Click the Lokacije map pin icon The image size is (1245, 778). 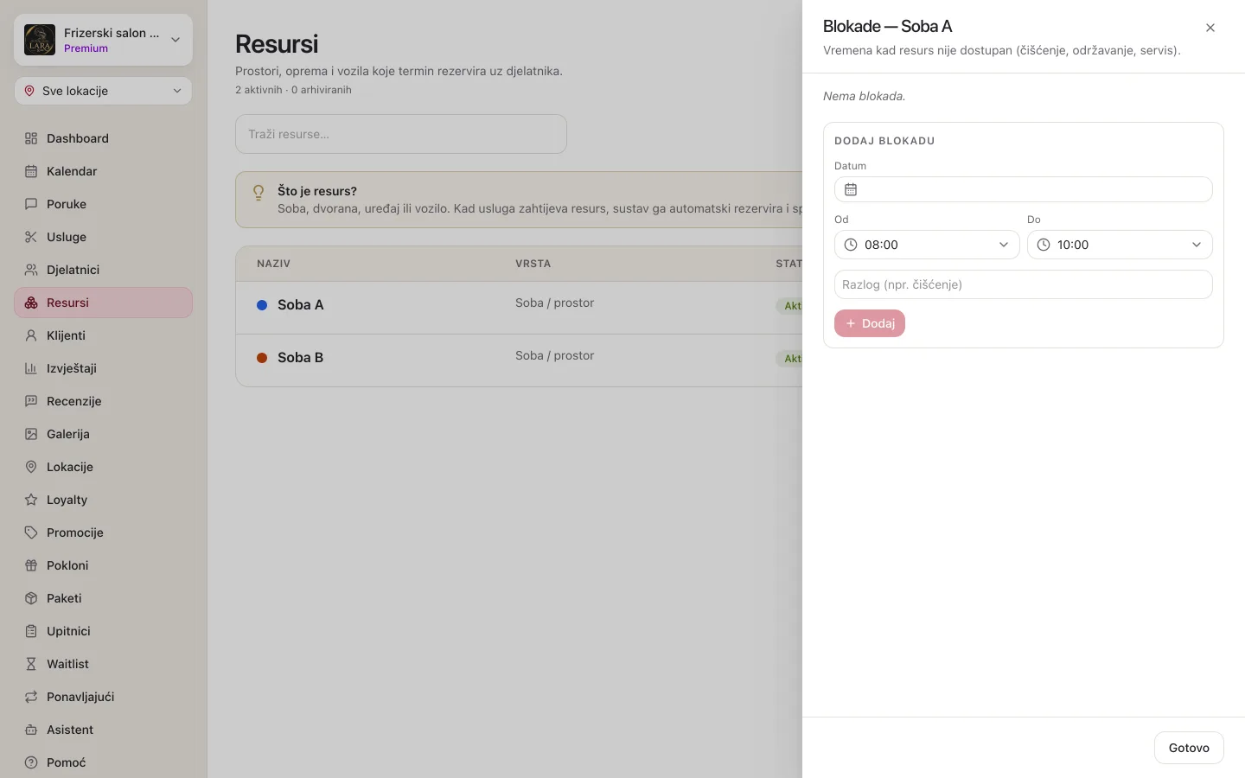[31, 467]
